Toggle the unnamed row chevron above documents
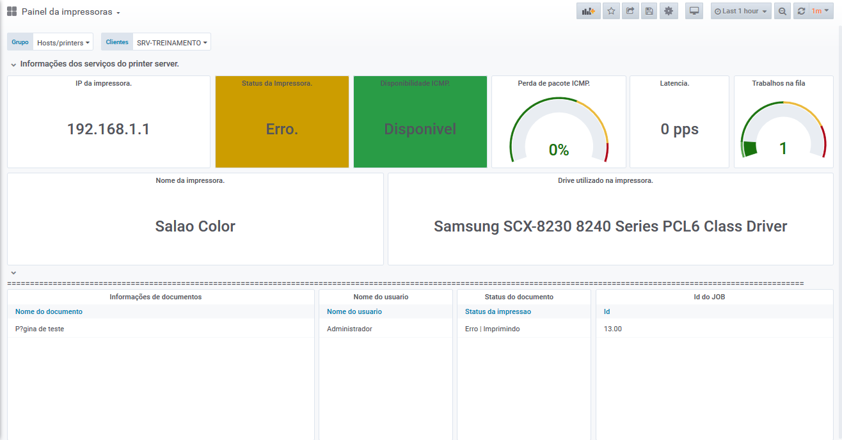The width and height of the screenshot is (842, 440). (13, 273)
